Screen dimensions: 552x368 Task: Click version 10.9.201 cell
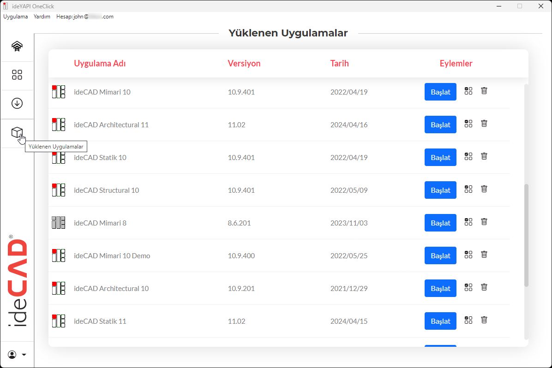241,288
